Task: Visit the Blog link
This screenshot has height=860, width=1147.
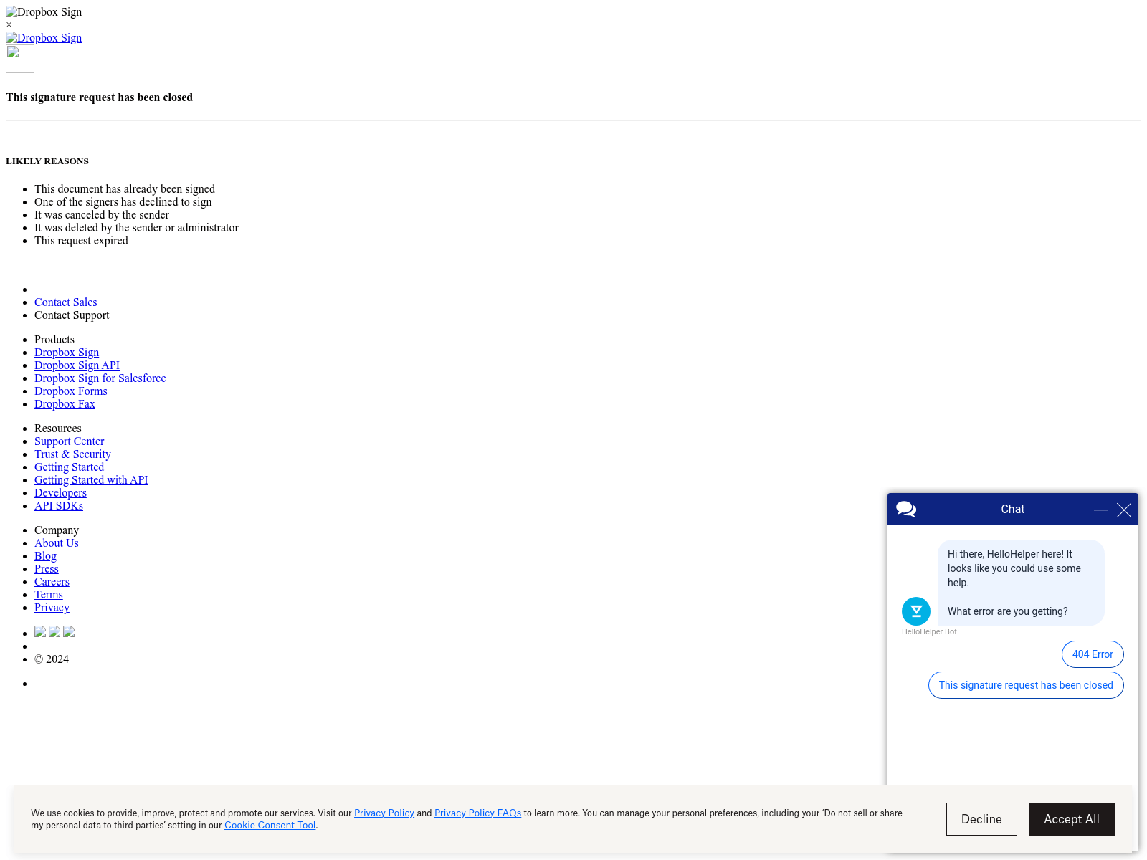Action: pos(45,556)
